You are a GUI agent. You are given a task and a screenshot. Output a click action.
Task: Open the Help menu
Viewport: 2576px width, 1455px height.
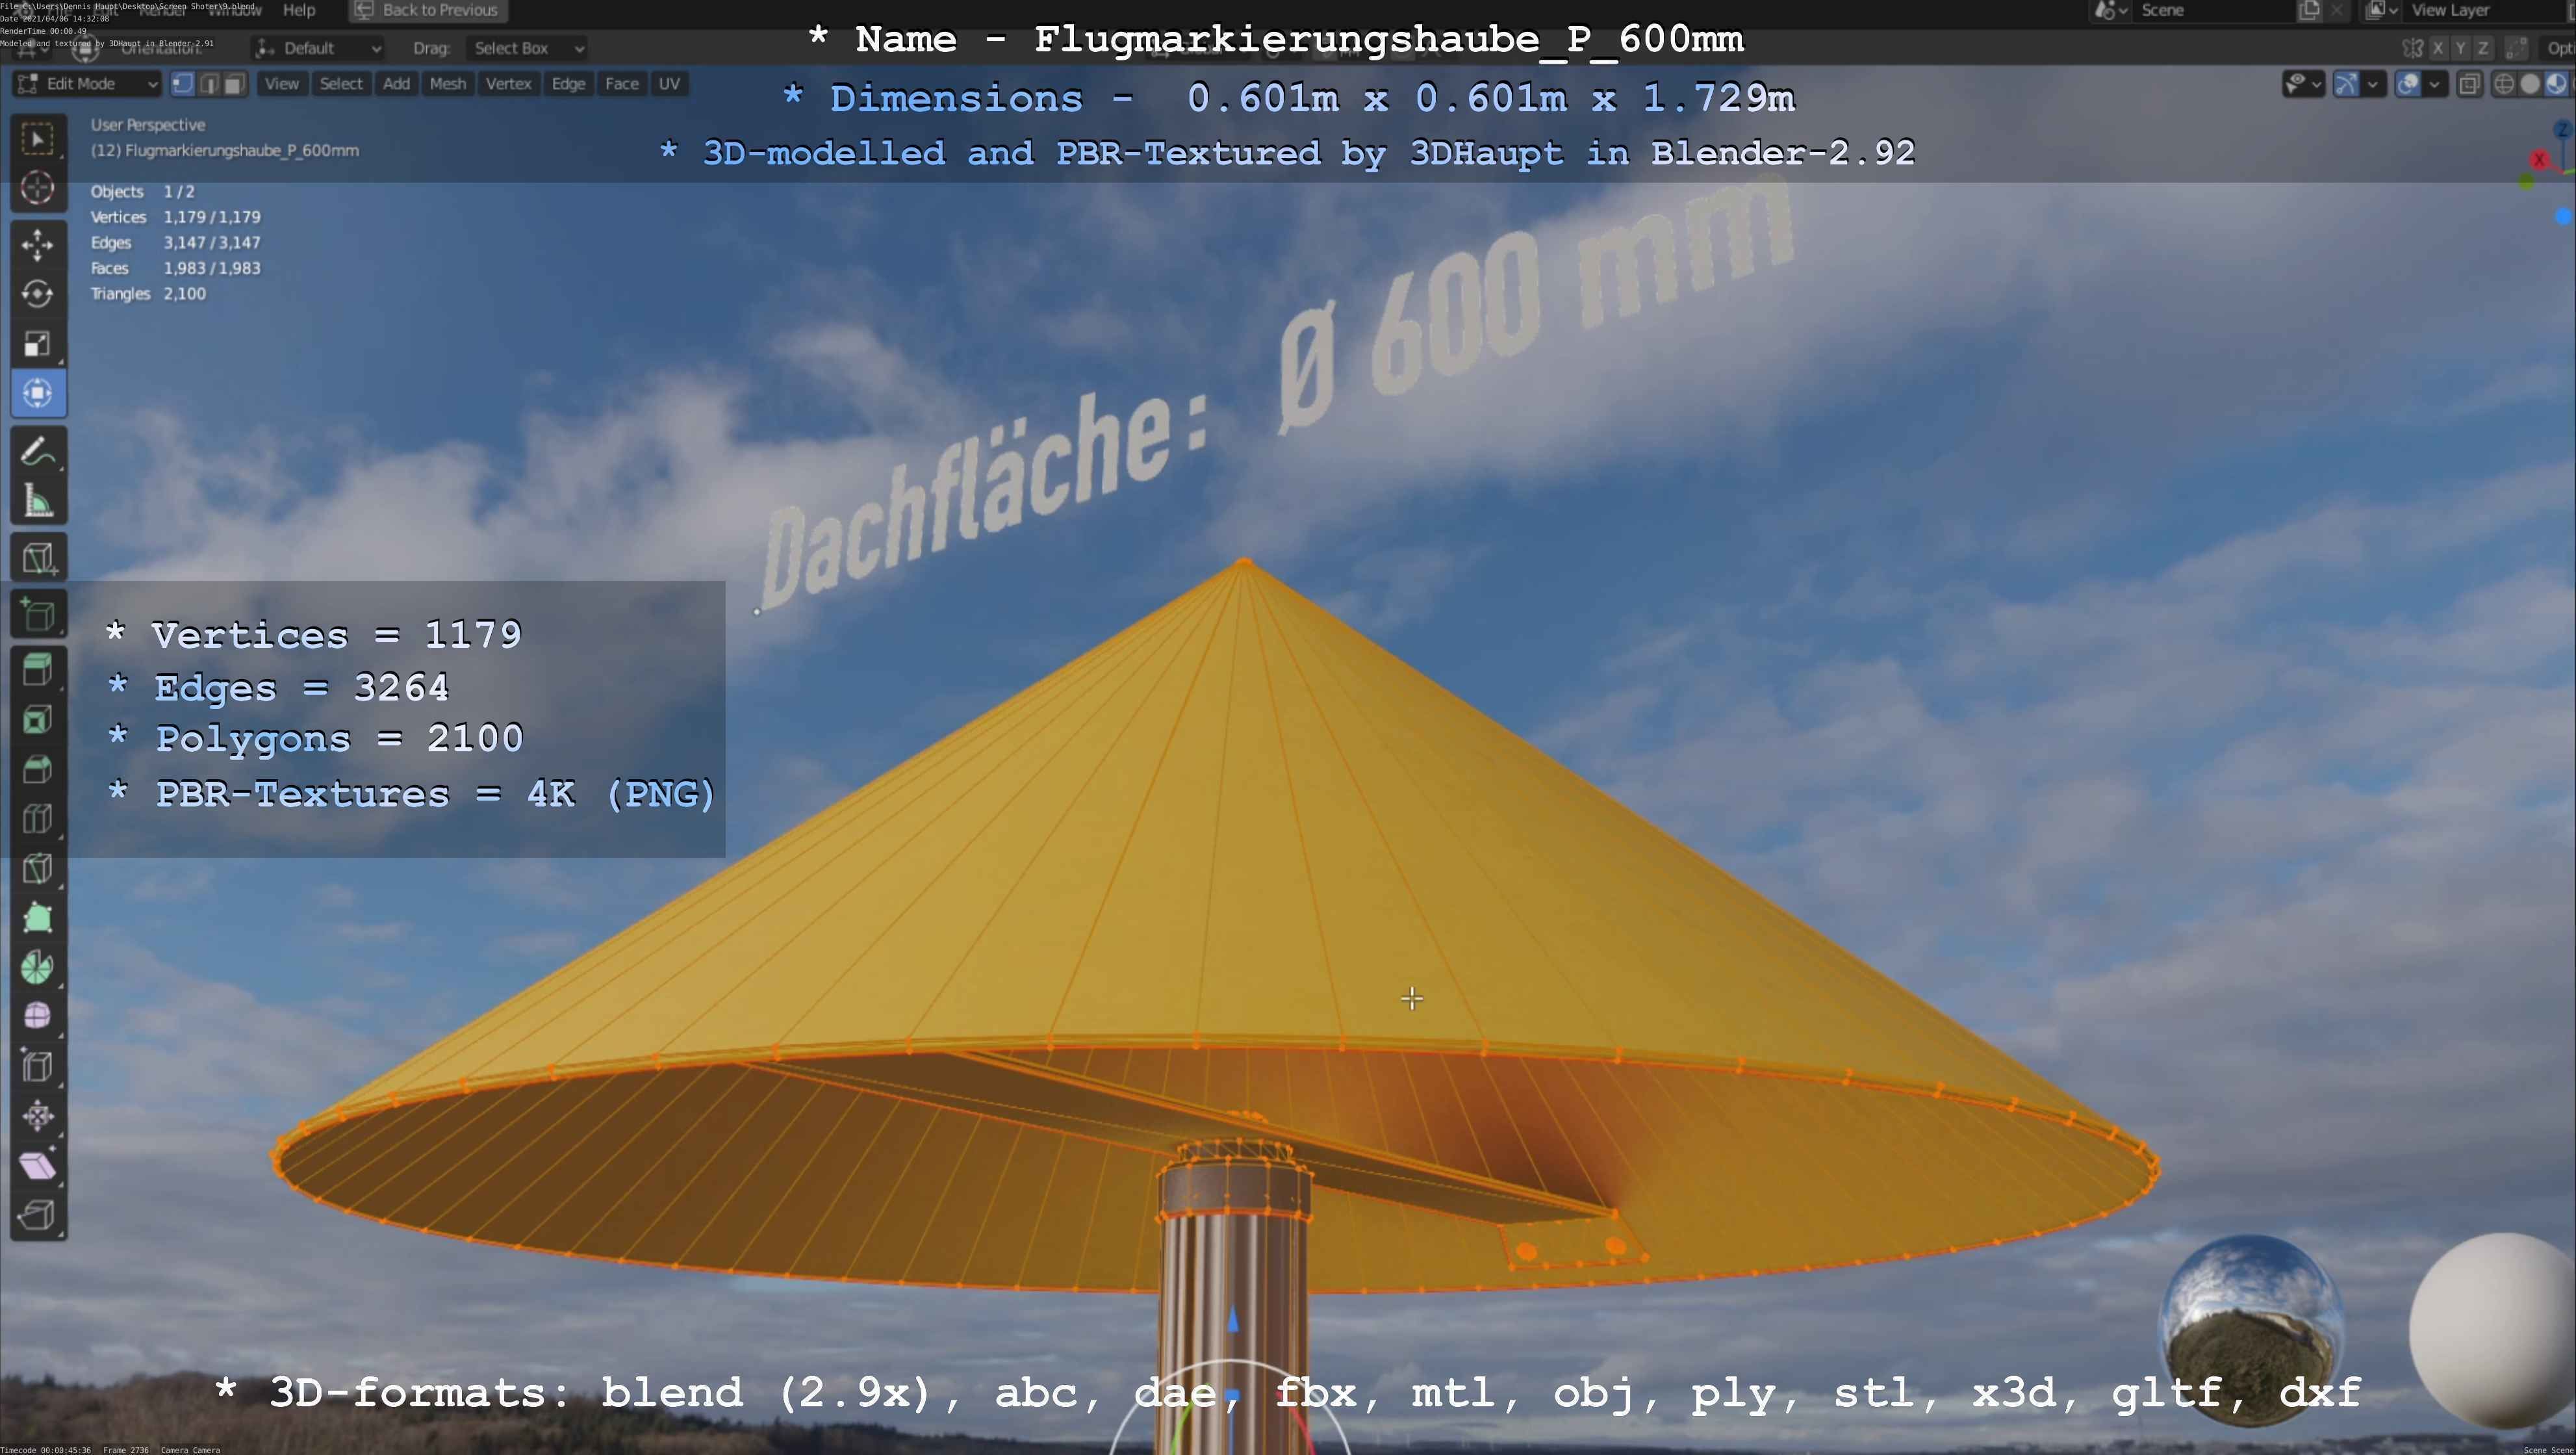click(x=299, y=10)
